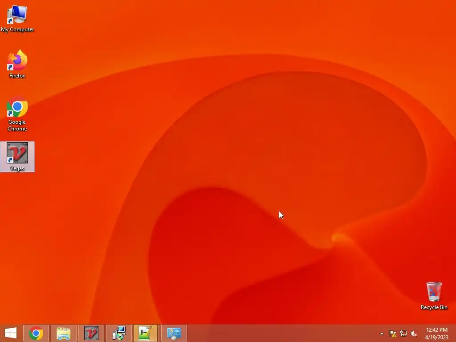Select the Firefox desktop shortcut

pyautogui.click(x=17, y=64)
